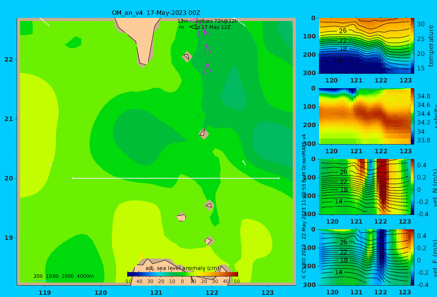
Task: Click the 'vel. N (m/s)' vertical axis label
Action: click(x=435, y=187)
